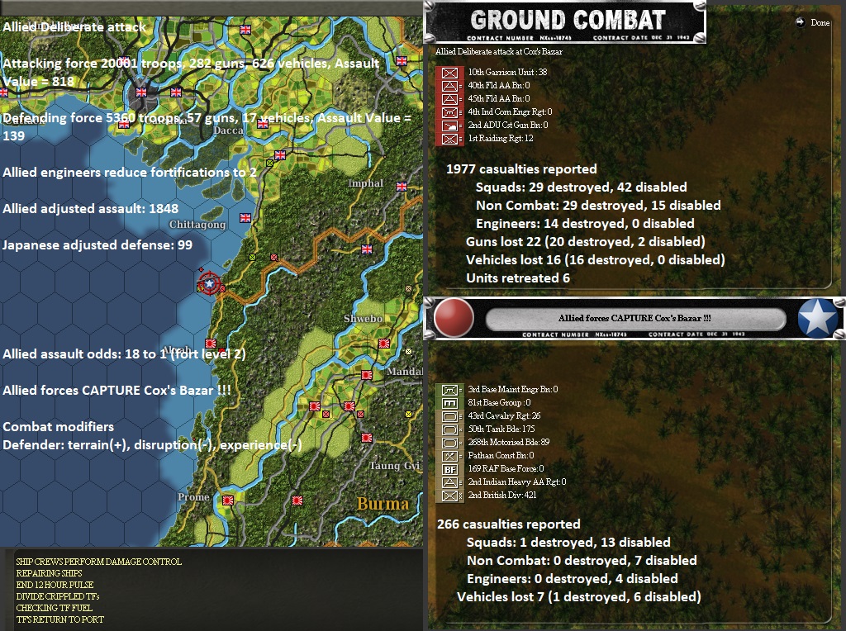Select the 10th Garrison Unit infantry icon

point(450,73)
